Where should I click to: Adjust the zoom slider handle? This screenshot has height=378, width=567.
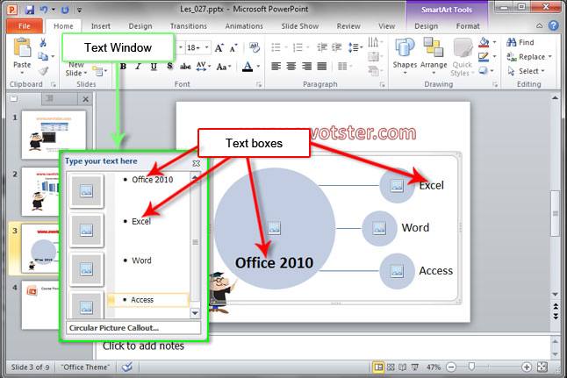(x=471, y=367)
